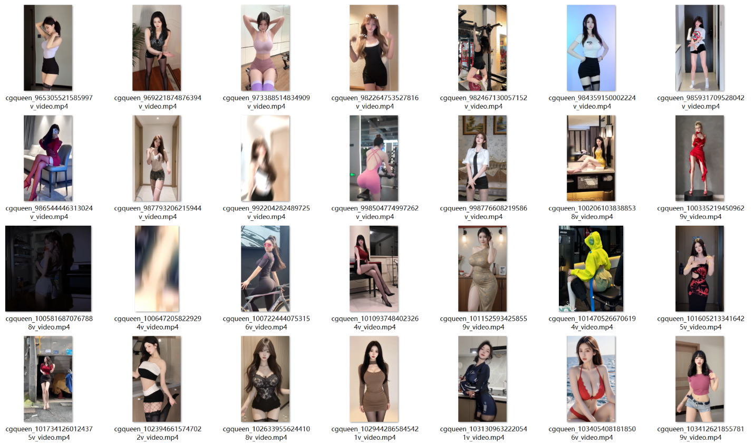The width and height of the screenshot is (755, 445).
Task: Choose the dark cgqueen_1005816870767888v thumbnail
Action: pos(48,268)
